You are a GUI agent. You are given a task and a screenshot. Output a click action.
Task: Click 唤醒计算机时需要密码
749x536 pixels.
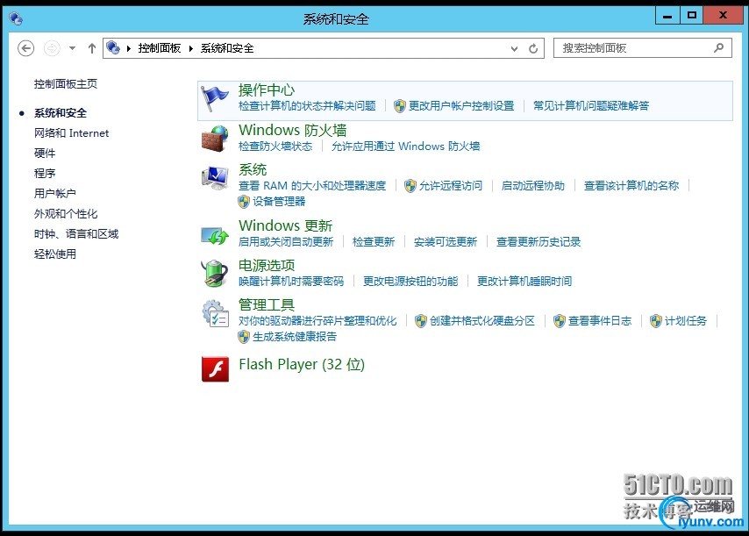pos(291,282)
